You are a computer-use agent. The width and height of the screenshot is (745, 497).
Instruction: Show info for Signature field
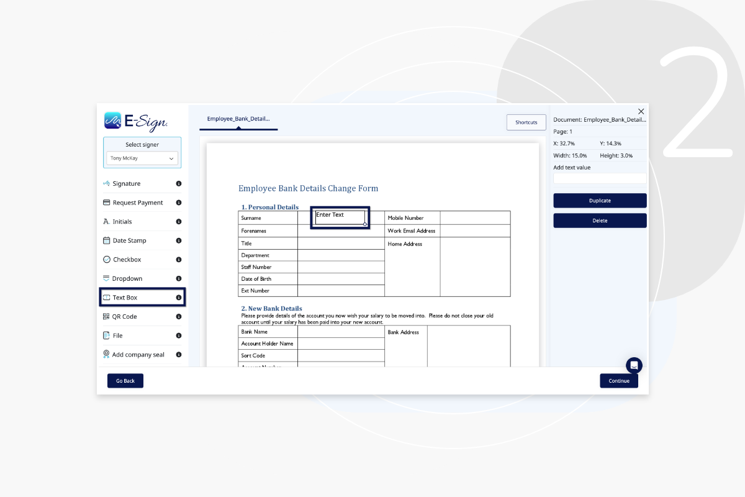[179, 184]
